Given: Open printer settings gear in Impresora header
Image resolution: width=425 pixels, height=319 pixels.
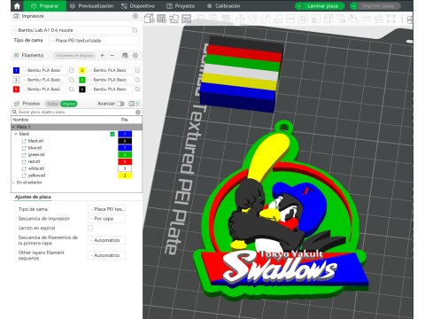Looking at the screenshot, I should pos(135,16).
